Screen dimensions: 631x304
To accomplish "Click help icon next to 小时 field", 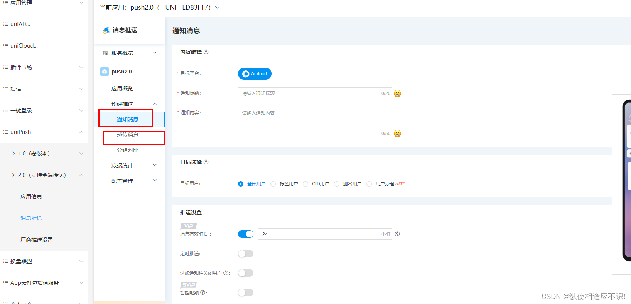I will pyautogui.click(x=397, y=234).
